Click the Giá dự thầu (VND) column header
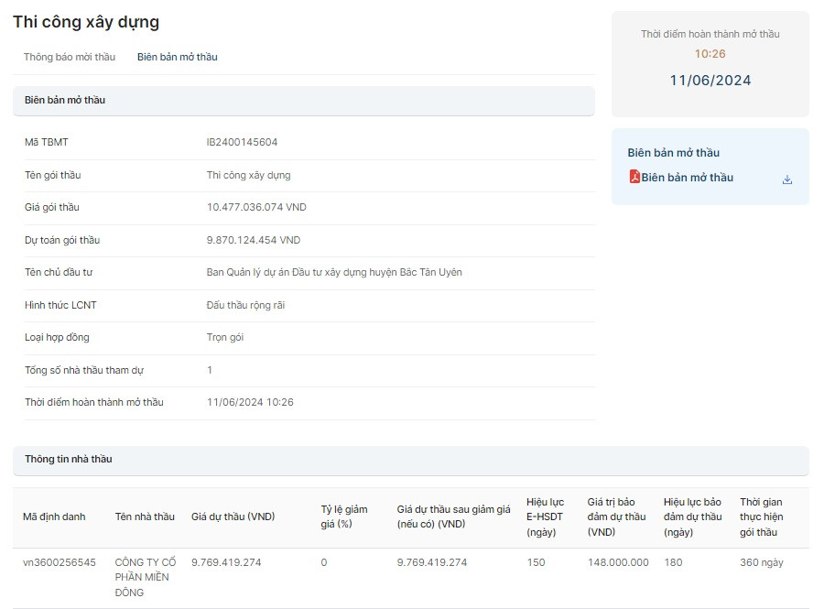The width and height of the screenshot is (824, 609). (x=233, y=517)
